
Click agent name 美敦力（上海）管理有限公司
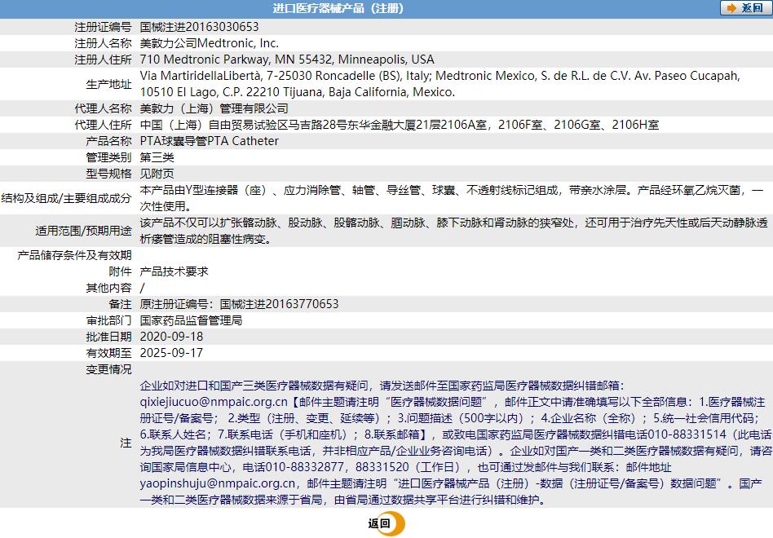tap(214, 108)
